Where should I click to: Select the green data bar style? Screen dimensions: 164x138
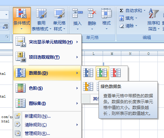pyautogui.click(x=102, y=73)
